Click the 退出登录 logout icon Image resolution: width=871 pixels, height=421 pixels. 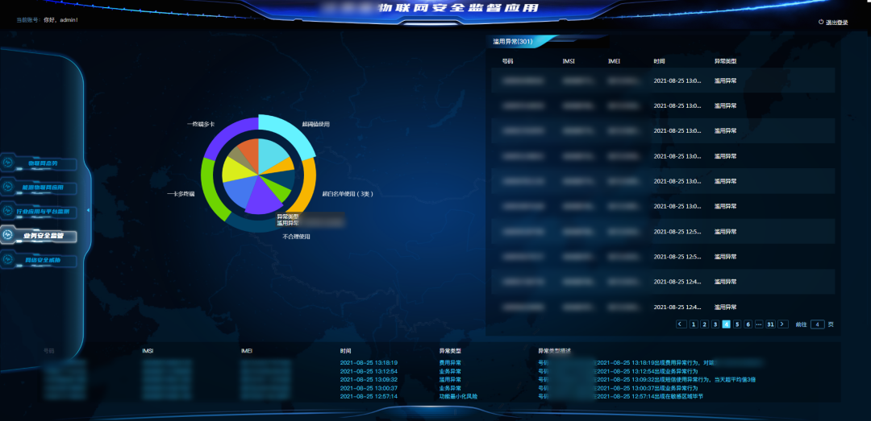click(x=821, y=23)
